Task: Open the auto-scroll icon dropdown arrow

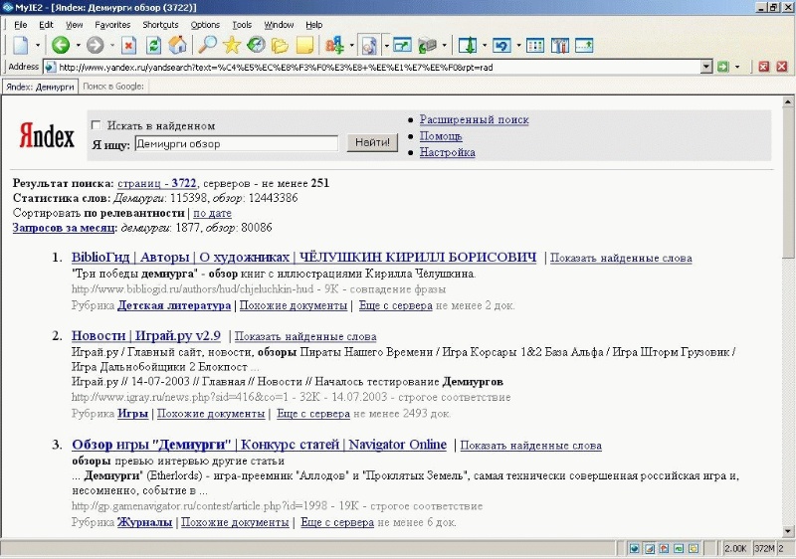Action: coord(485,46)
